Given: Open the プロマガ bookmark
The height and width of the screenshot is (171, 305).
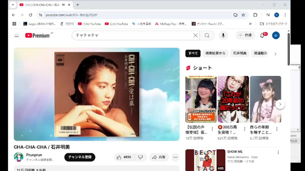Looking at the screenshot, I should (x=67, y=24).
